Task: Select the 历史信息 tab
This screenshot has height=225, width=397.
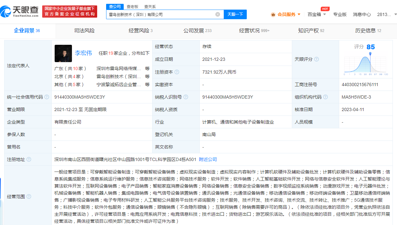Action: pyautogui.click(x=368, y=31)
